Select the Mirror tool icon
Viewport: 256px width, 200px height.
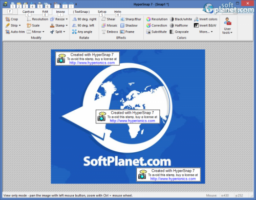pyautogui.click(x=29, y=32)
